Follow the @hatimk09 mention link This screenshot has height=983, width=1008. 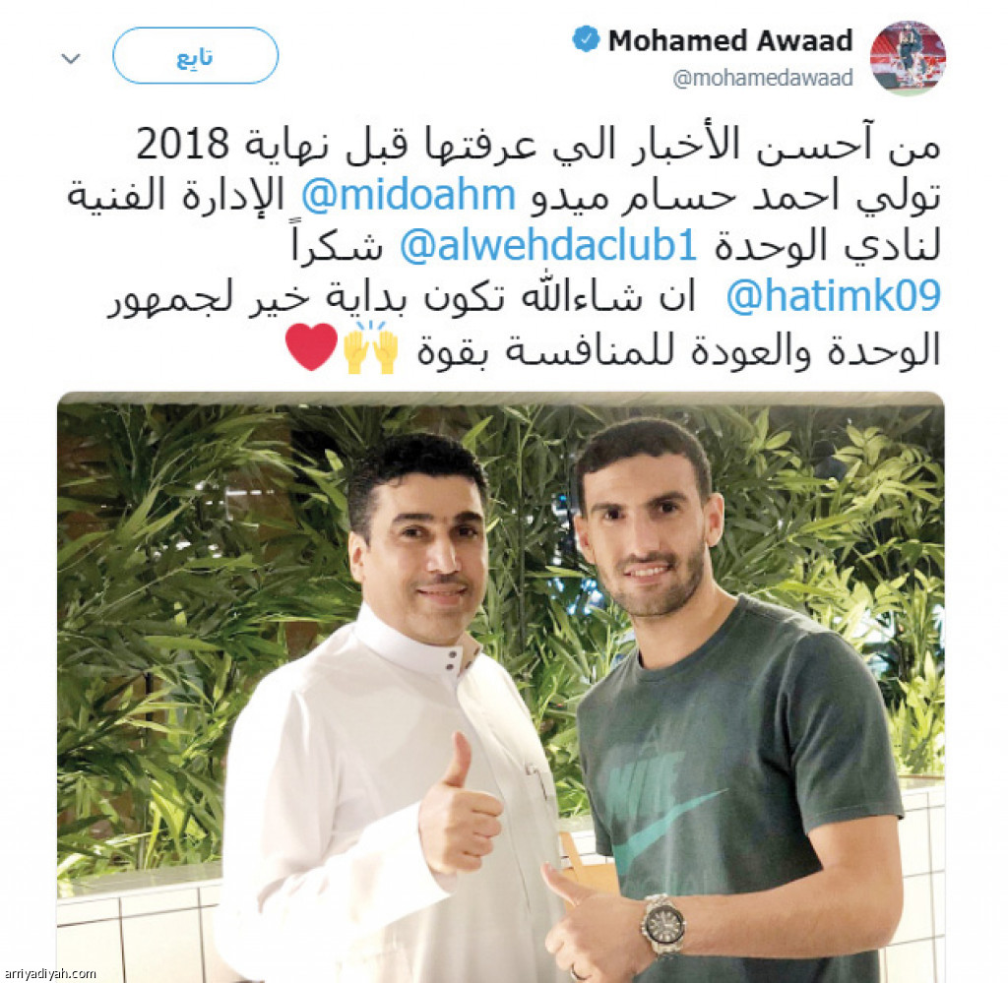coord(833,296)
